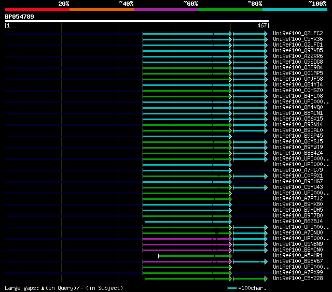The height and width of the screenshot is (292, 332).
Task: Open hit UniRef100_Q2LFC1
Action: [x=298, y=45]
